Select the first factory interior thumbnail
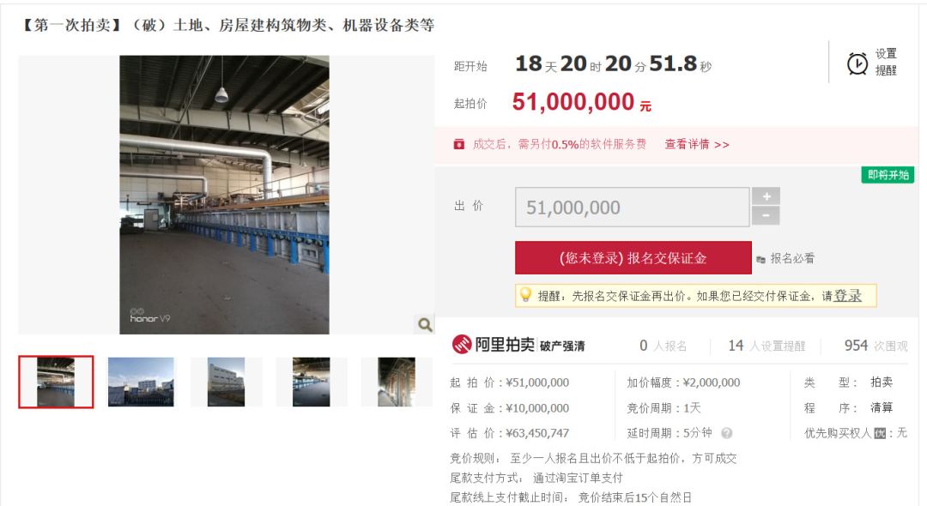This screenshot has height=506, width=927. click(56, 382)
